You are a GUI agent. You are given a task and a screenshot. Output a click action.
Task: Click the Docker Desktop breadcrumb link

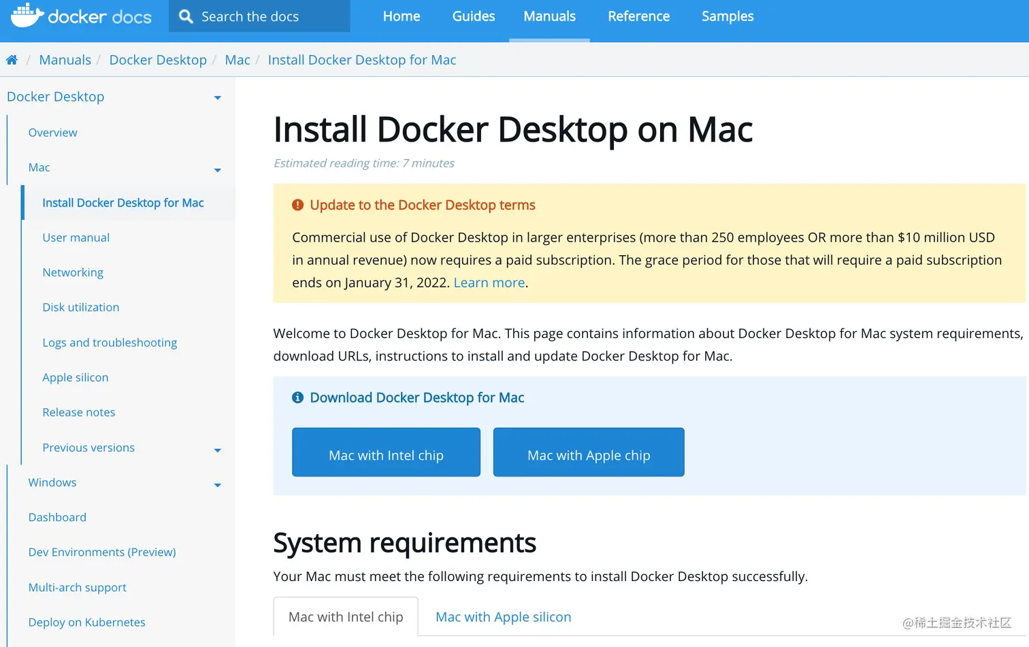(x=158, y=60)
